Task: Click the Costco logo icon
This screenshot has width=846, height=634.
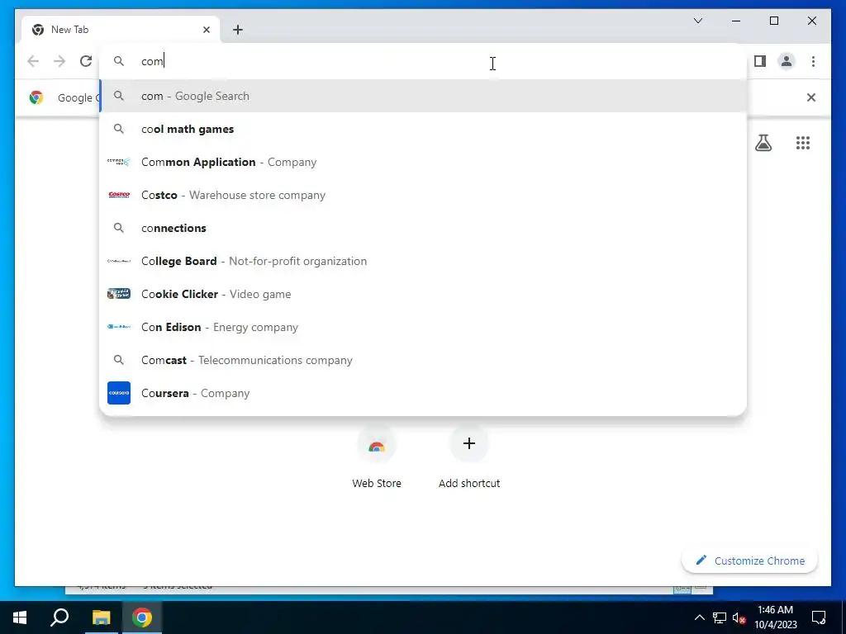Action: (x=119, y=195)
